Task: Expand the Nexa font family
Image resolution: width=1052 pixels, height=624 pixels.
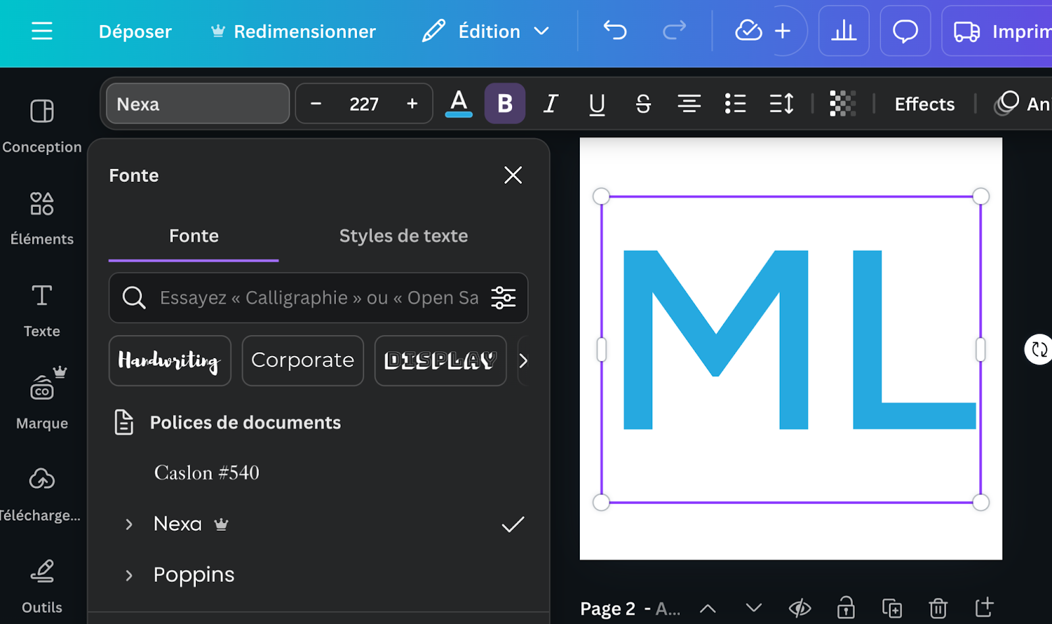Action: coord(129,524)
